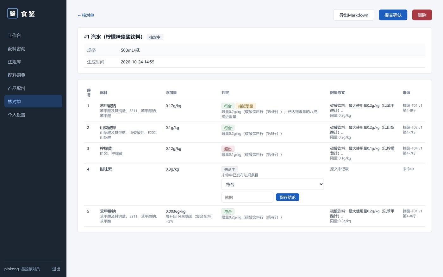The image size is (443, 277).
Task: Click the 限量原文 column header
Action: [338, 93]
